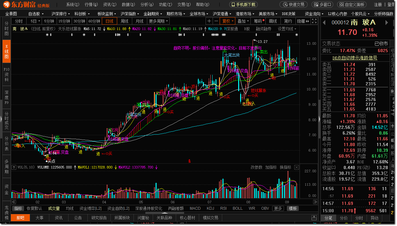Select the K线图 sidebar panel

[6, 51]
